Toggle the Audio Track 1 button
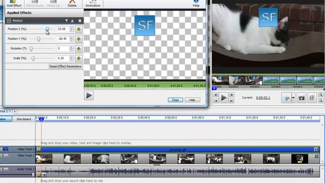The height and width of the screenshot is (183, 325). [6, 169]
